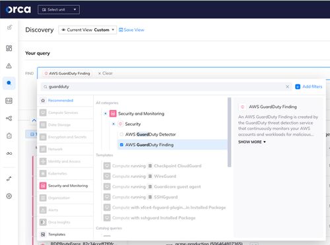
Task: Click the AWS GuardDuty Finding detail title
Action: point(273,107)
